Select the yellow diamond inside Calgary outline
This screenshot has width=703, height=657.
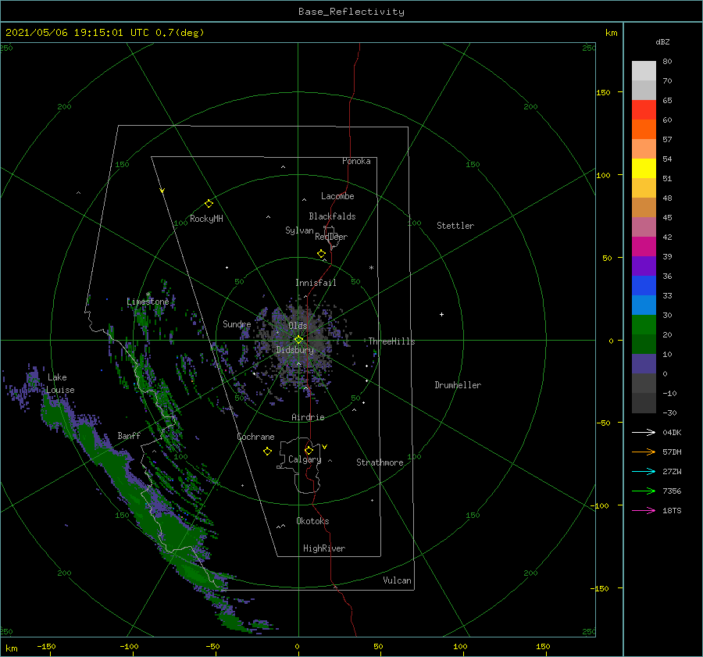309,450
